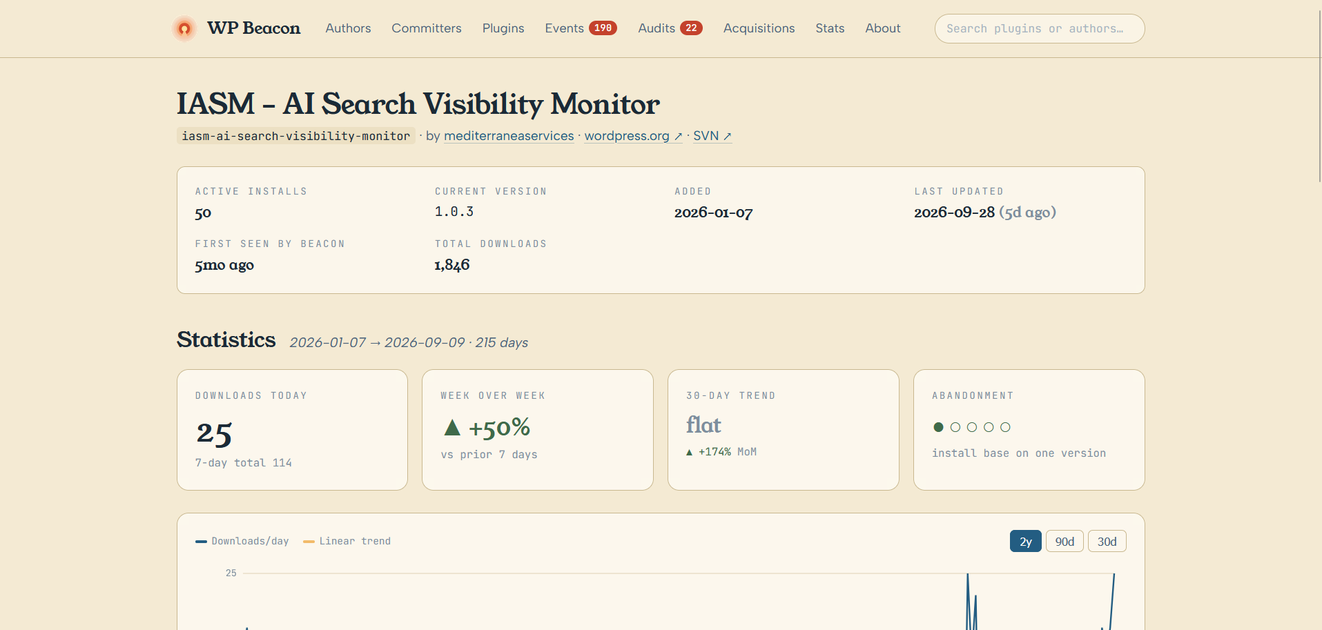Screen dimensions: 1322x630
Task: Open mediterraneaservices author link
Action: coord(509,136)
